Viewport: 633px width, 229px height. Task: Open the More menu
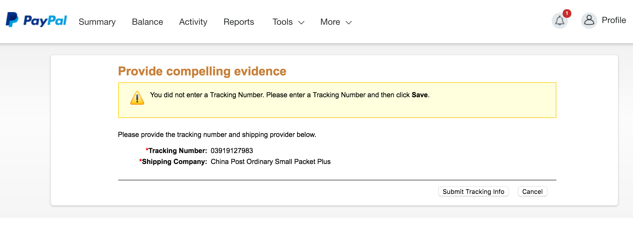pos(336,22)
